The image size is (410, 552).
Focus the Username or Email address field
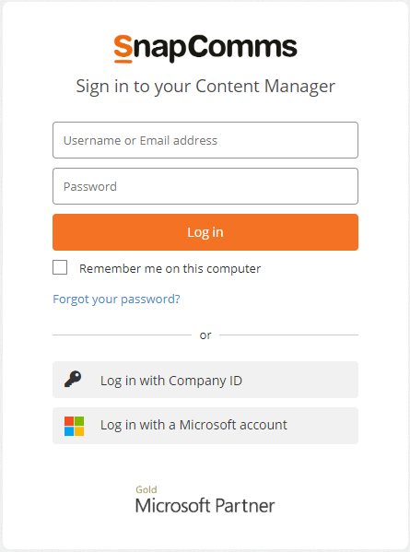tap(205, 140)
